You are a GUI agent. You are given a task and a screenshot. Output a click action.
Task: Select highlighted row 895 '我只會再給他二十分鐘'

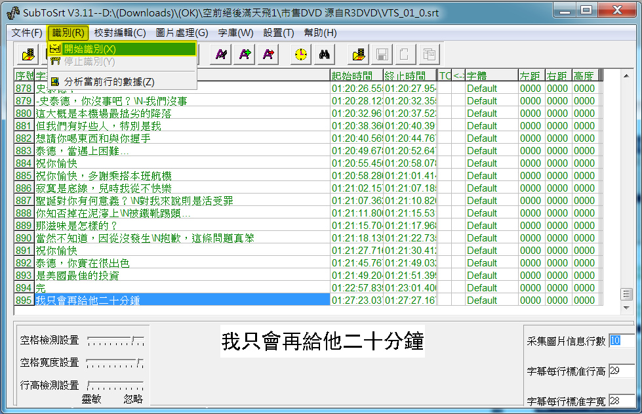point(182,300)
